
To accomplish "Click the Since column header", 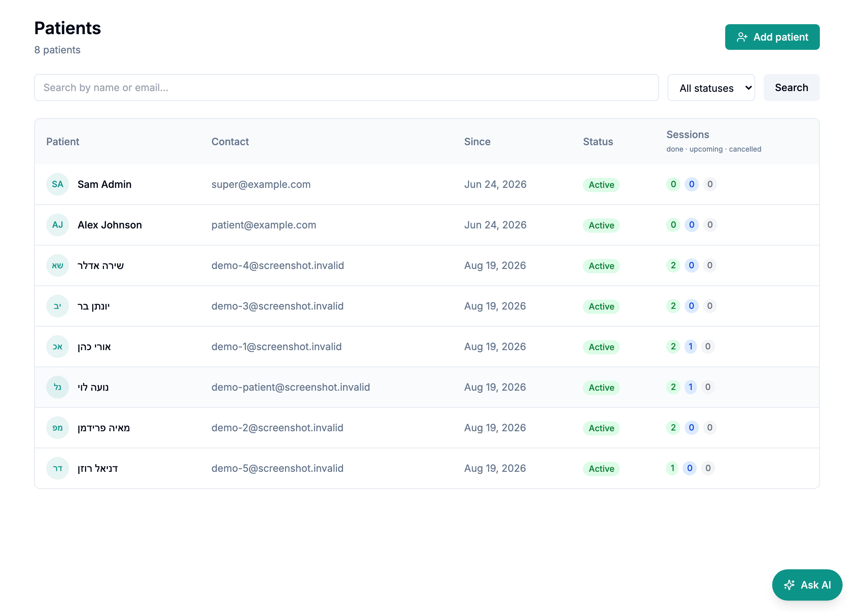I will coord(477,142).
